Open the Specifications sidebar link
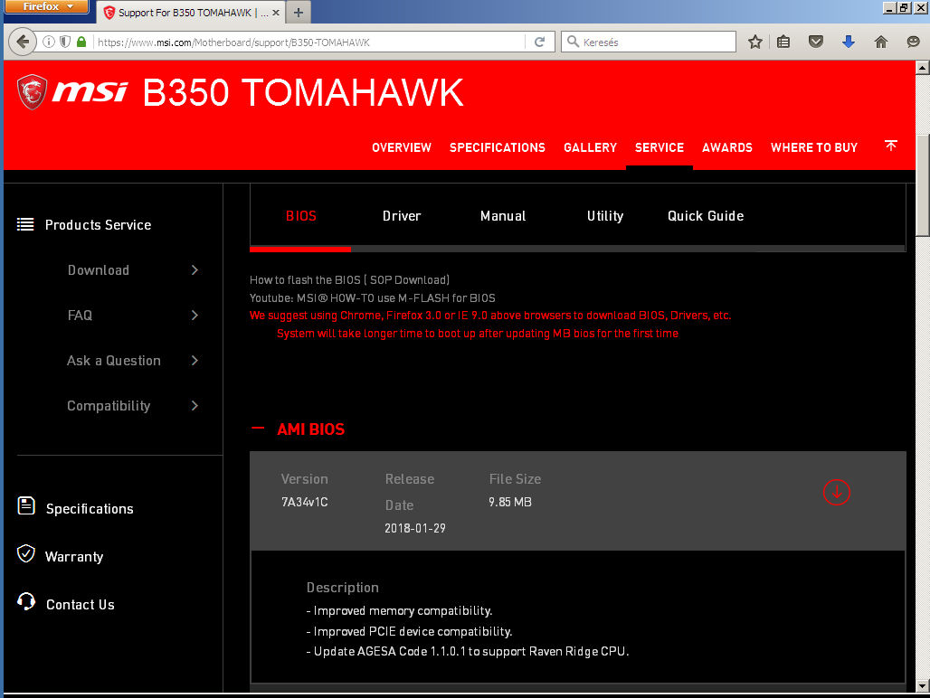The width and height of the screenshot is (930, 698). tap(90, 508)
